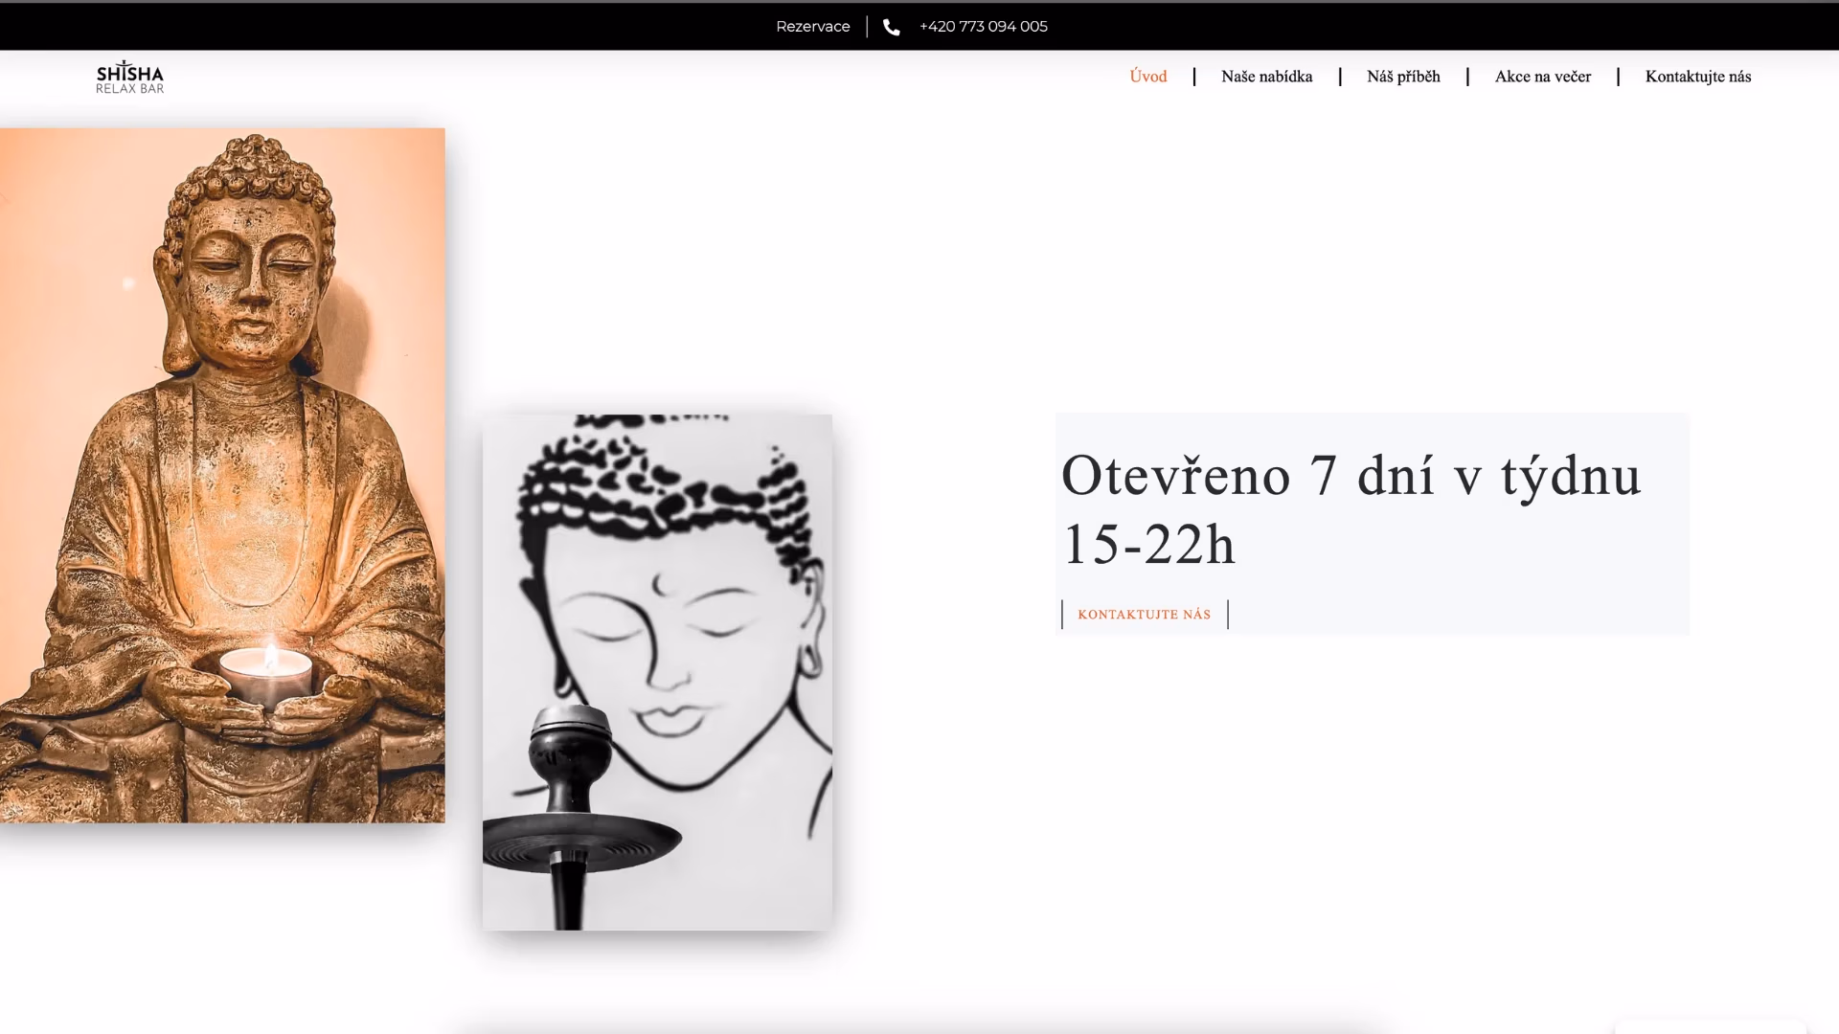The height and width of the screenshot is (1034, 1839).
Task: Click the SHISHA RELAX BAR logo
Action: click(128, 76)
